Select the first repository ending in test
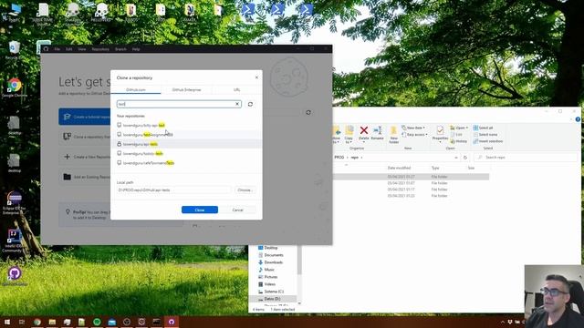The width and height of the screenshot is (584, 328). coord(186,126)
